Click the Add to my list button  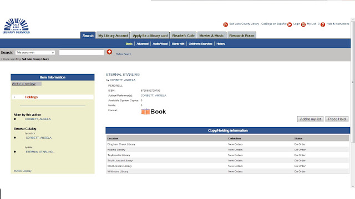(x=310, y=119)
